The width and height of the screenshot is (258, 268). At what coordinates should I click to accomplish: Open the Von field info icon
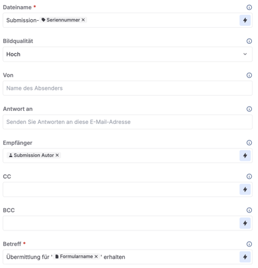(249, 75)
